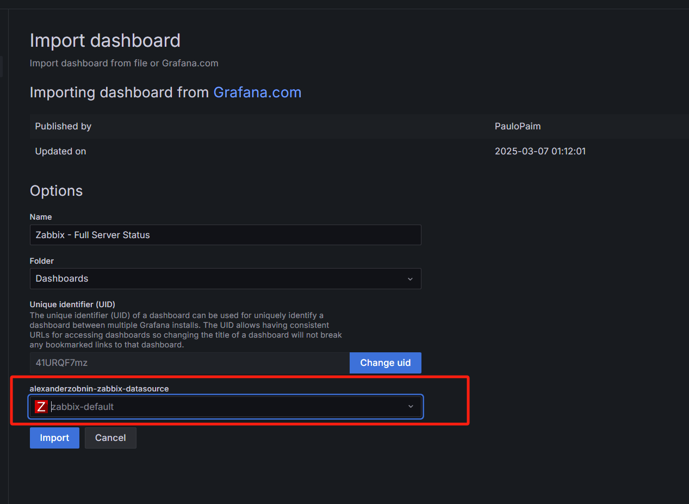Click the Cancel button
The height and width of the screenshot is (504, 689).
point(110,438)
